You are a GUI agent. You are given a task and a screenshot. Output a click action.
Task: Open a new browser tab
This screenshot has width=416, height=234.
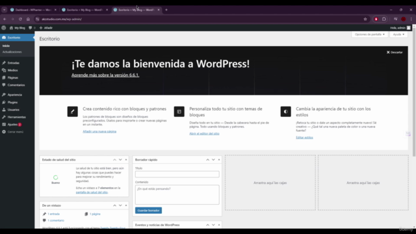tap(166, 10)
